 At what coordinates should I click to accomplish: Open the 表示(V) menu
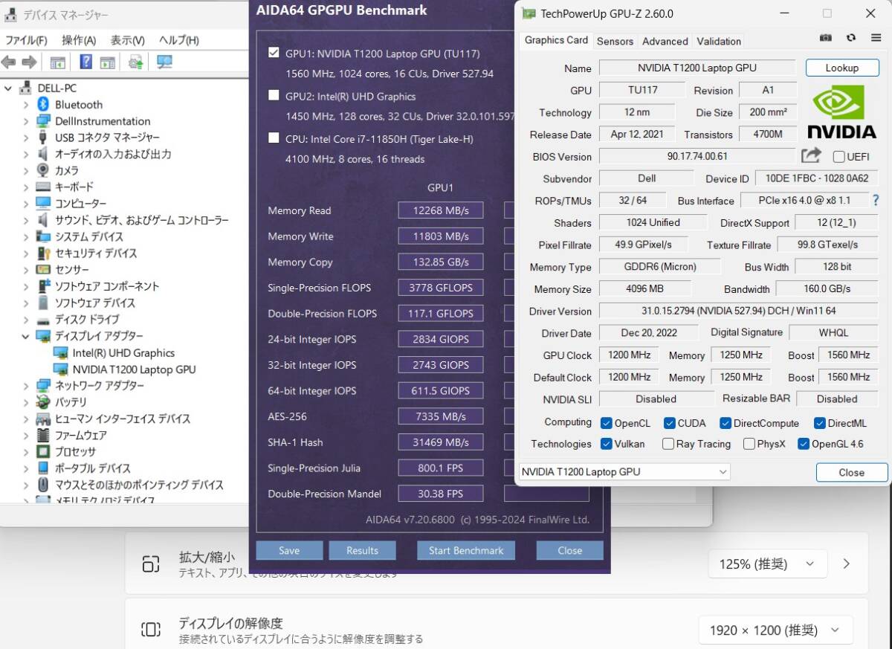tap(128, 40)
